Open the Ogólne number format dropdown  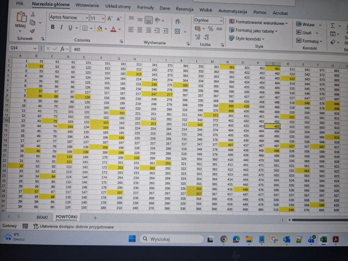pyautogui.click(x=221, y=21)
